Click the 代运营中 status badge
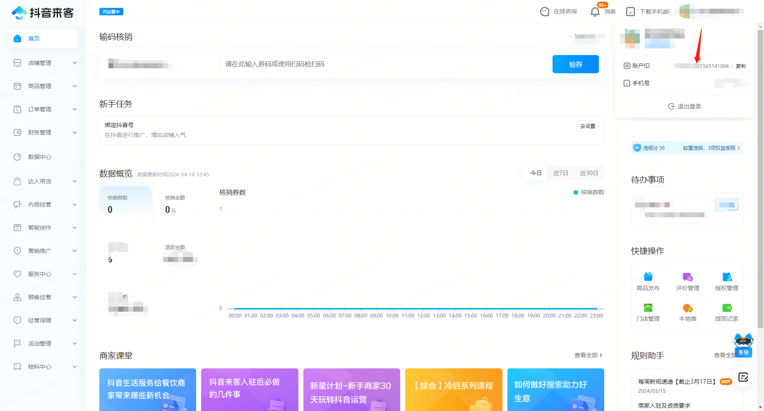The image size is (764, 411). 111,12
